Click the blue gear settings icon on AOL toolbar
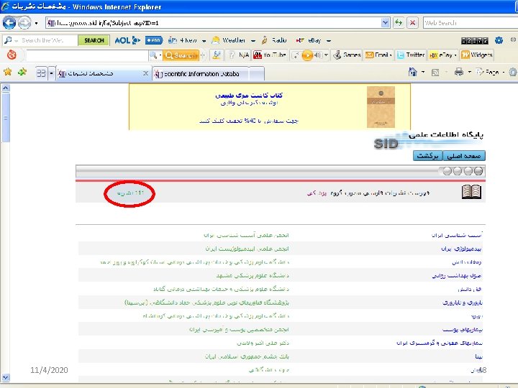This screenshot has height=388, width=518. [x=499, y=40]
